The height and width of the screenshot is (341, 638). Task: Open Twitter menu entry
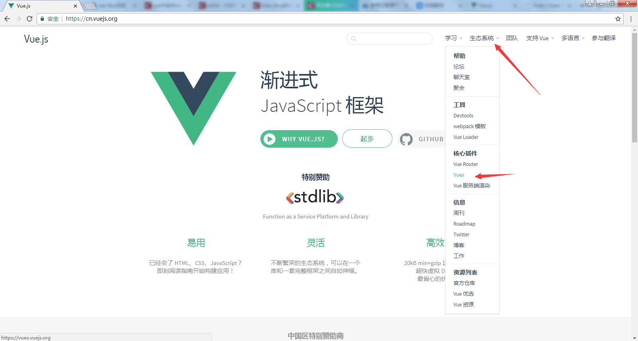pos(461,235)
